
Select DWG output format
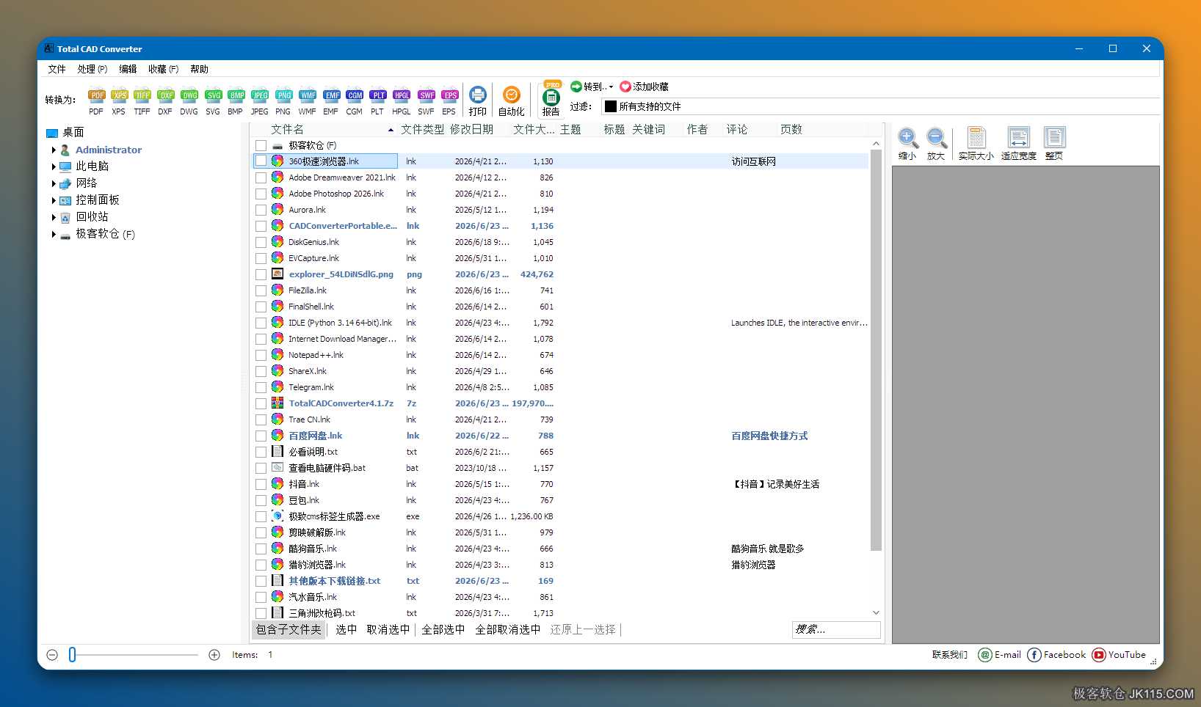(189, 101)
